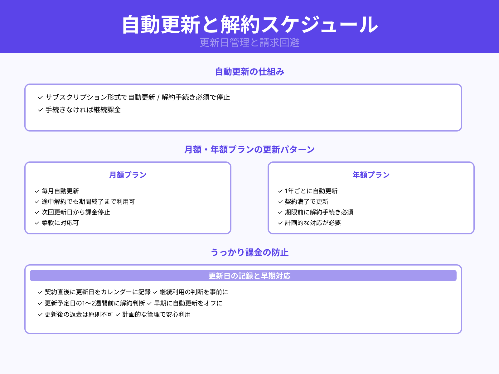The image size is (499, 374).
Task: Select the 「年額プラン」 card header
Action: click(x=371, y=175)
